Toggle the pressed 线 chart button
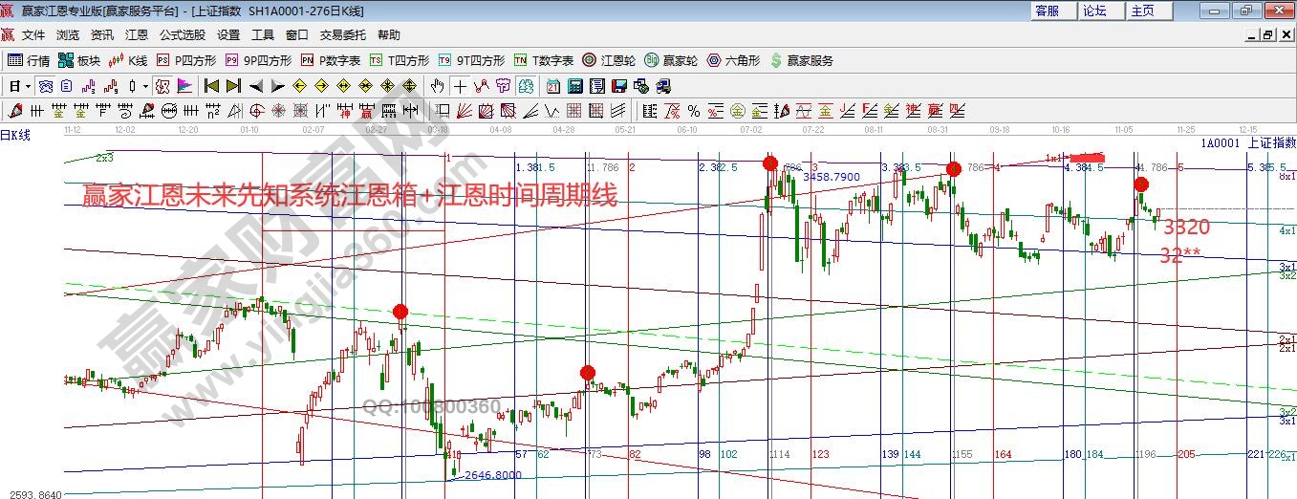Image resolution: width=1297 pixels, height=499 pixels. tap(162, 86)
